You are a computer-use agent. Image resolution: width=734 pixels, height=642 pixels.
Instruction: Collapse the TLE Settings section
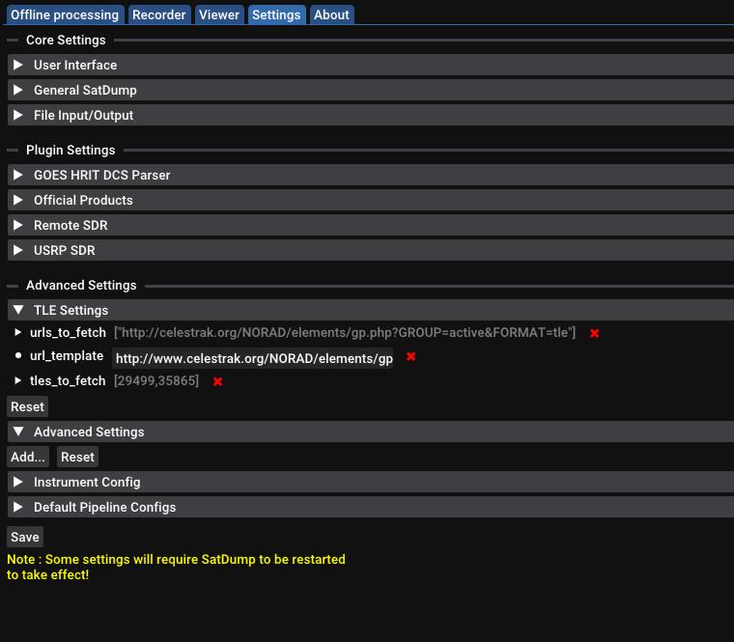(x=371, y=310)
